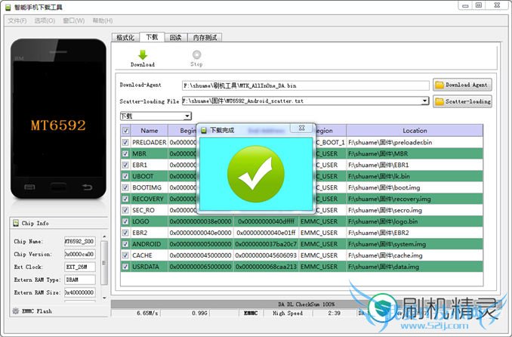Open Download Agent folder button
Viewport: 512px width, 337px height.
pyautogui.click(x=462, y=85)
